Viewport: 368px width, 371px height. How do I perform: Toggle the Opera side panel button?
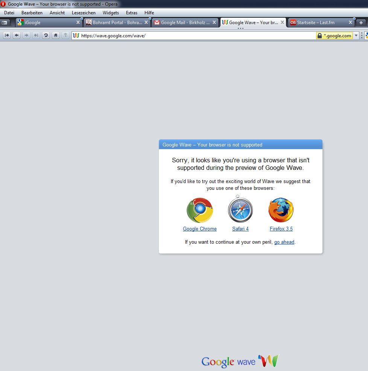click(x=5, y=23)
